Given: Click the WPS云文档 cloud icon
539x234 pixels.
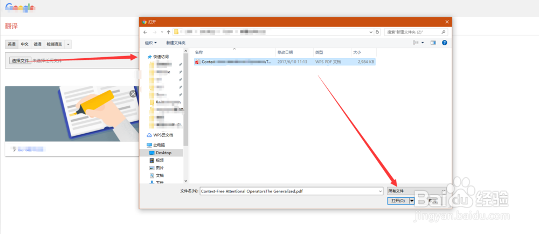Looking at the screenshot, I should [x=149, y=135].
